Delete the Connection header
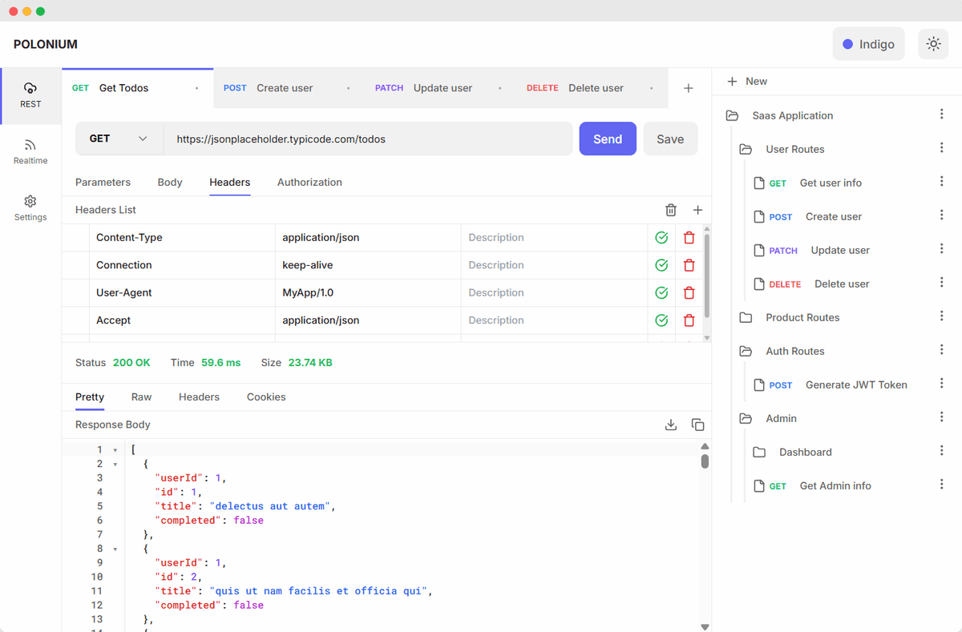The image size is (962, 632). tap(689, 265)
